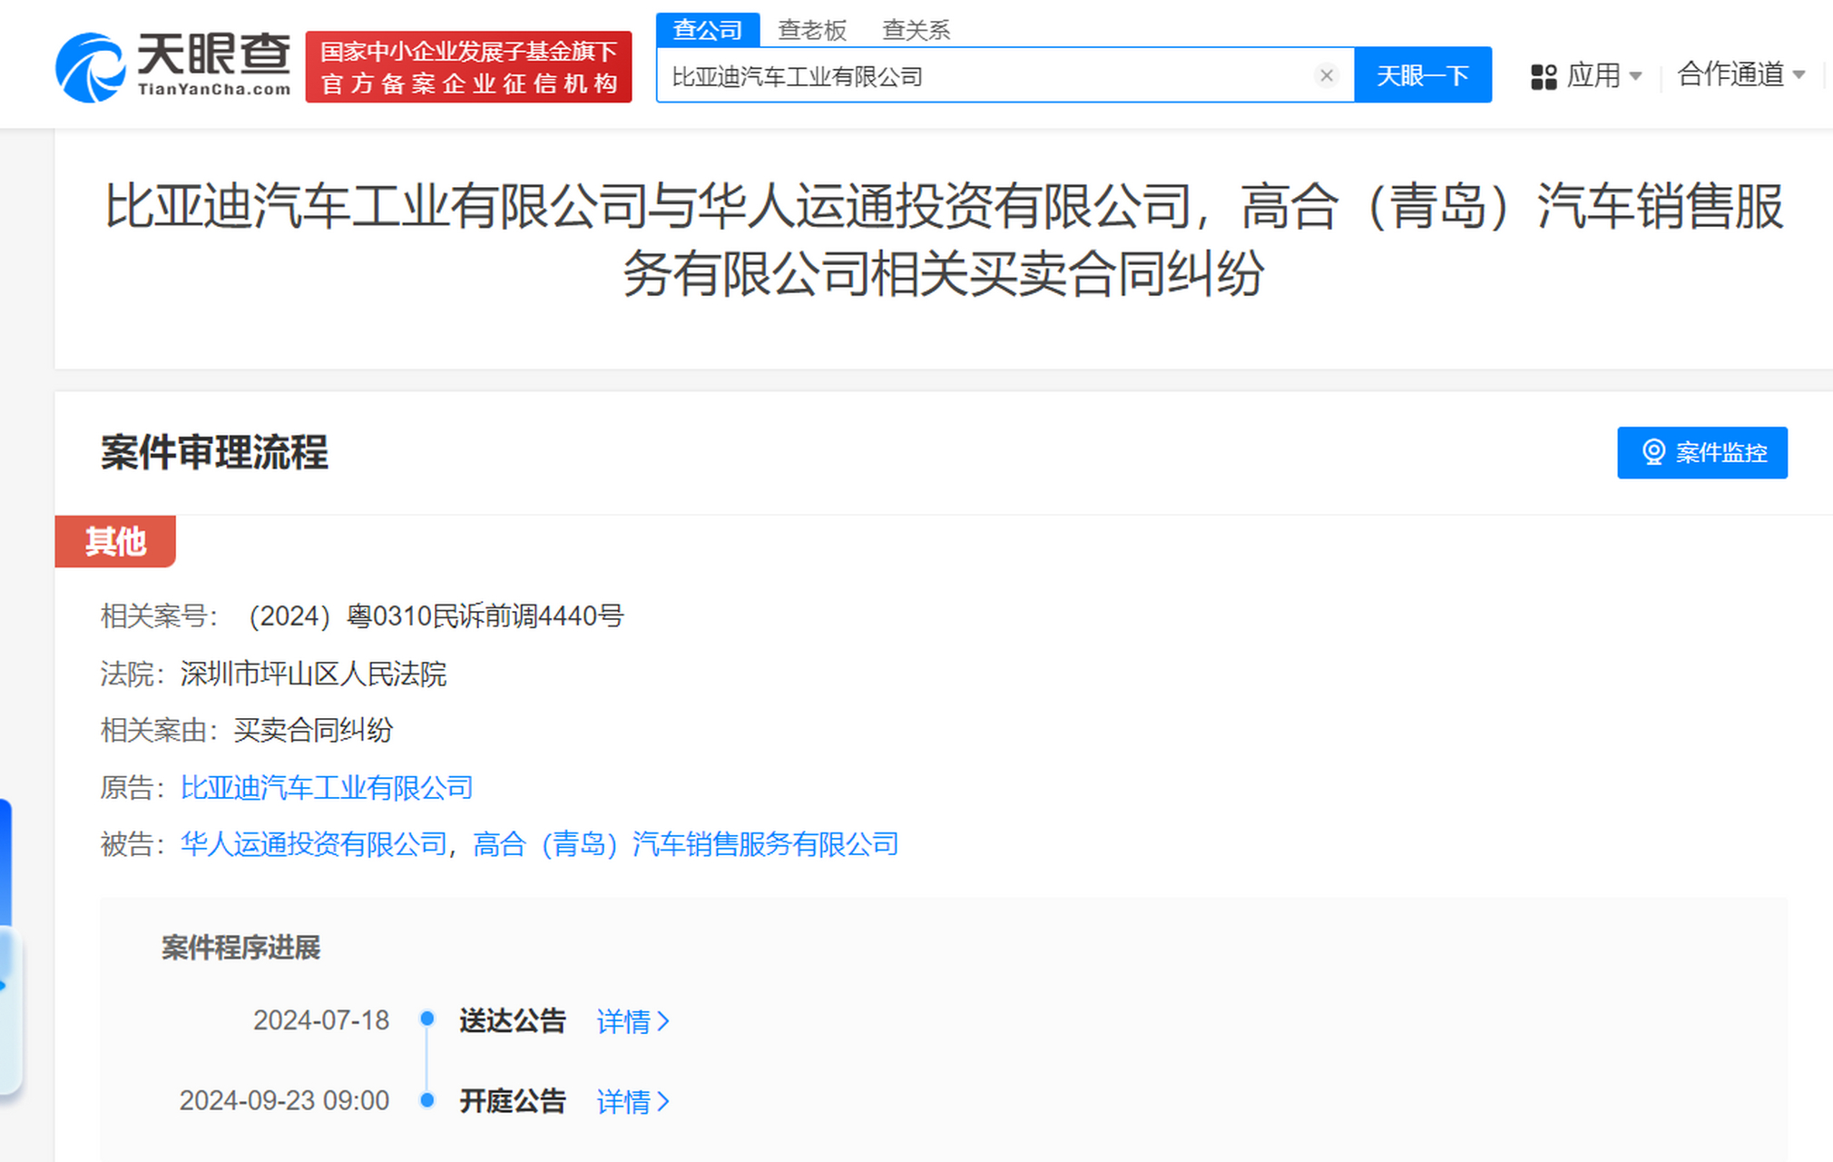1833x1162 pixels.
Task: Click the red 国家中小企业发展子基金旗下 banner
Action: 468,67
